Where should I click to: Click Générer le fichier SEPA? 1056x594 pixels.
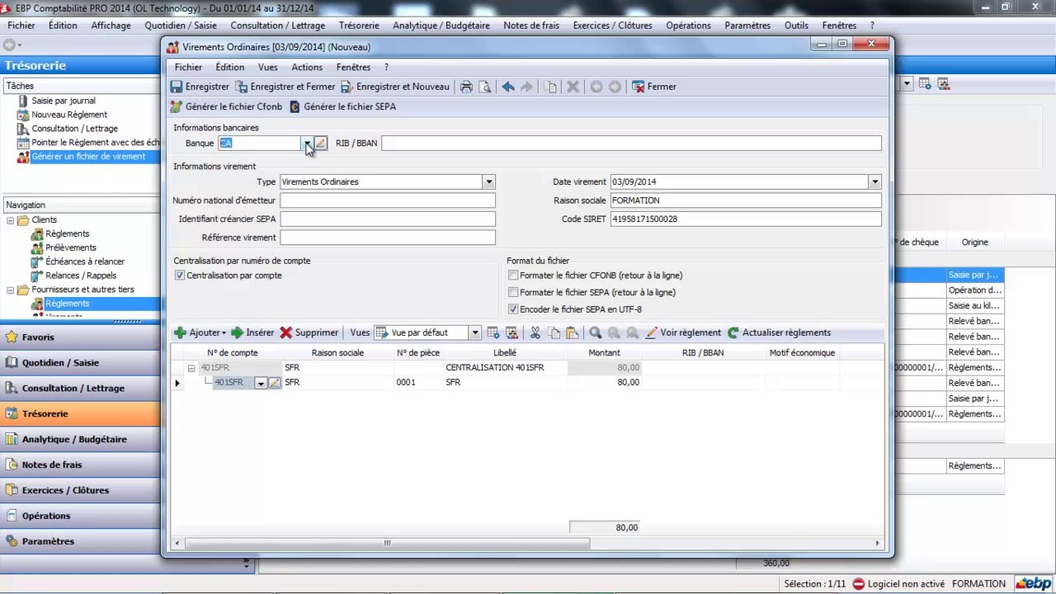coord(342,106)
